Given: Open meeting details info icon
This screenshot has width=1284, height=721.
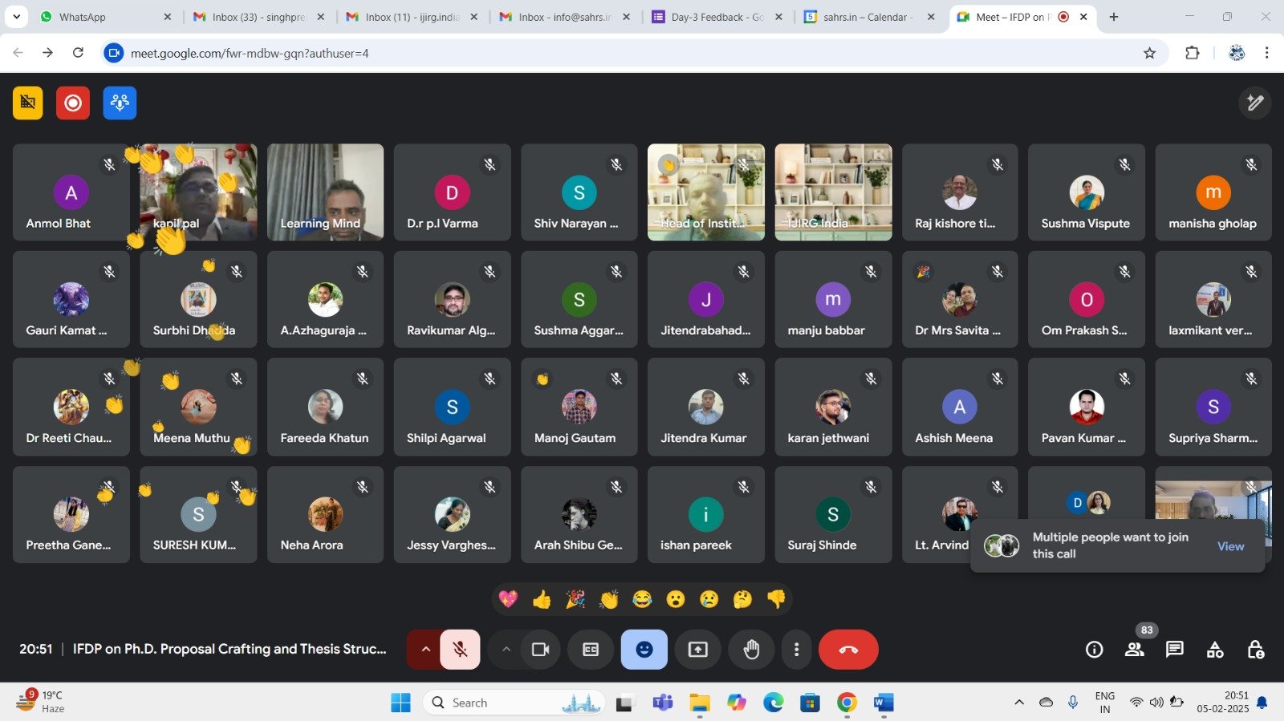Looking at the screenshot, I should pos(1095,650).
